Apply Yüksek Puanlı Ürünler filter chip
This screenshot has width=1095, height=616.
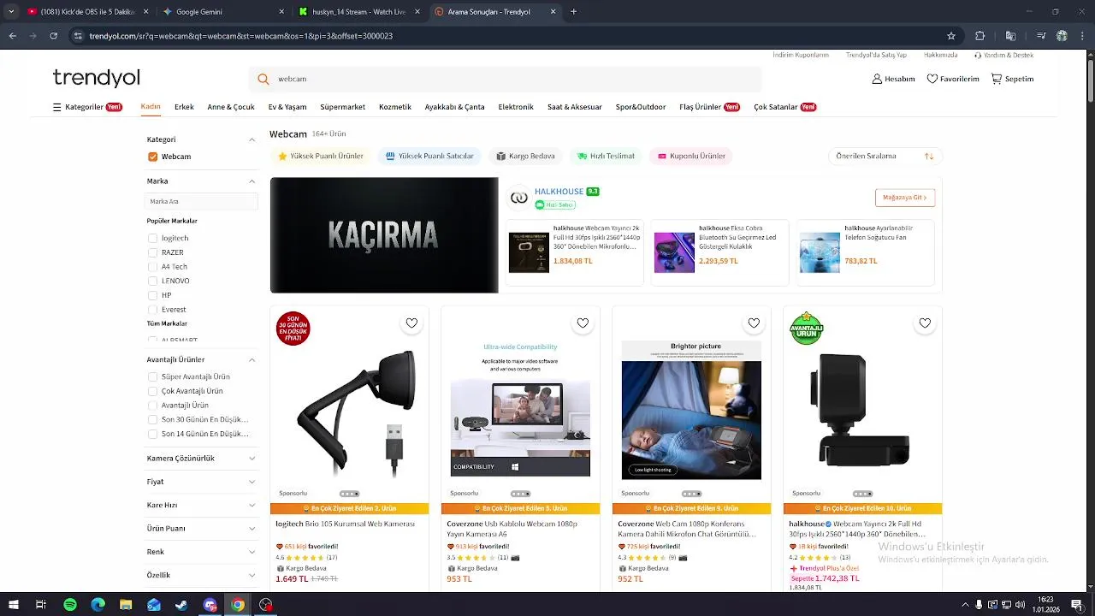[x=321, y=156]
